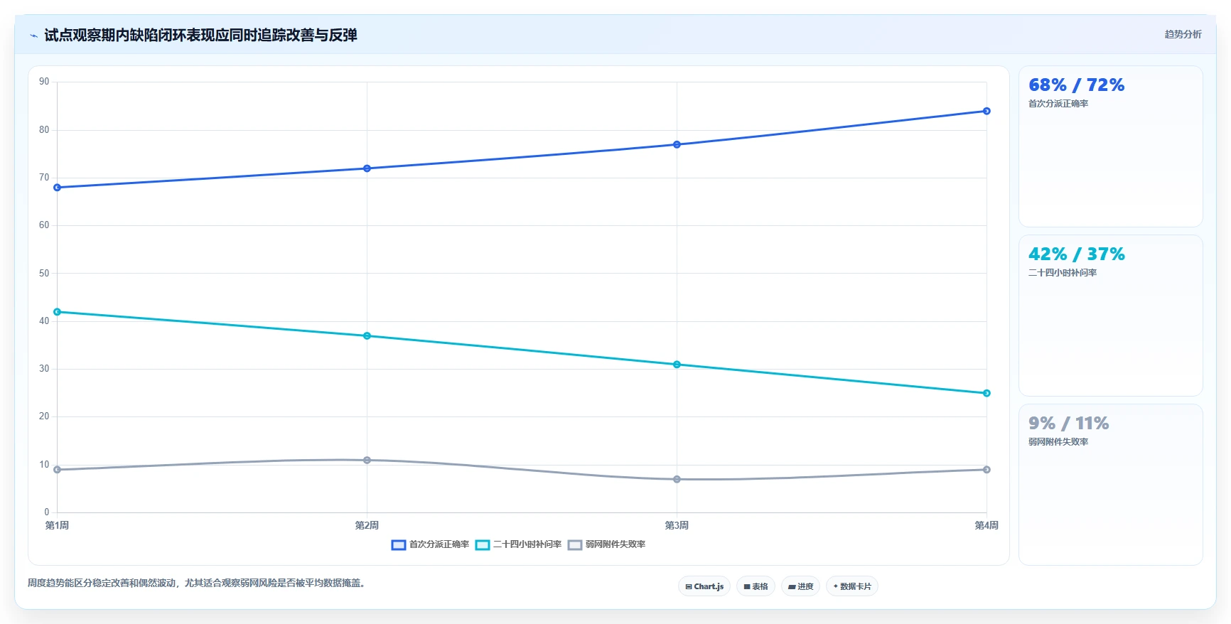
Task: Click the gray data point at 第4周
Action: coord(987,470)
